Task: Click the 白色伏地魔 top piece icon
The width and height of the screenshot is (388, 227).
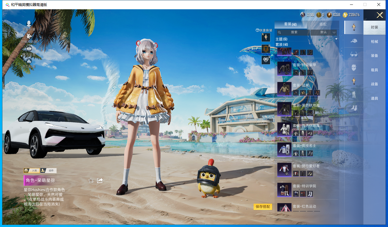Action: click(296, 133)
